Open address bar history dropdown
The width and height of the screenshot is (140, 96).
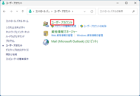coord(85,11)
